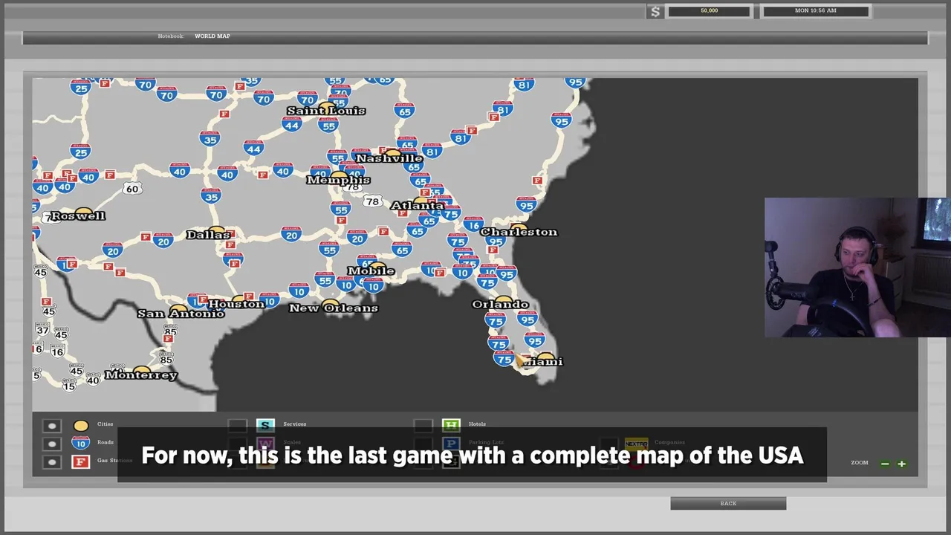Click Route 78 shield beside Atlanta
The image size is (951, 535).
[372, 201]
